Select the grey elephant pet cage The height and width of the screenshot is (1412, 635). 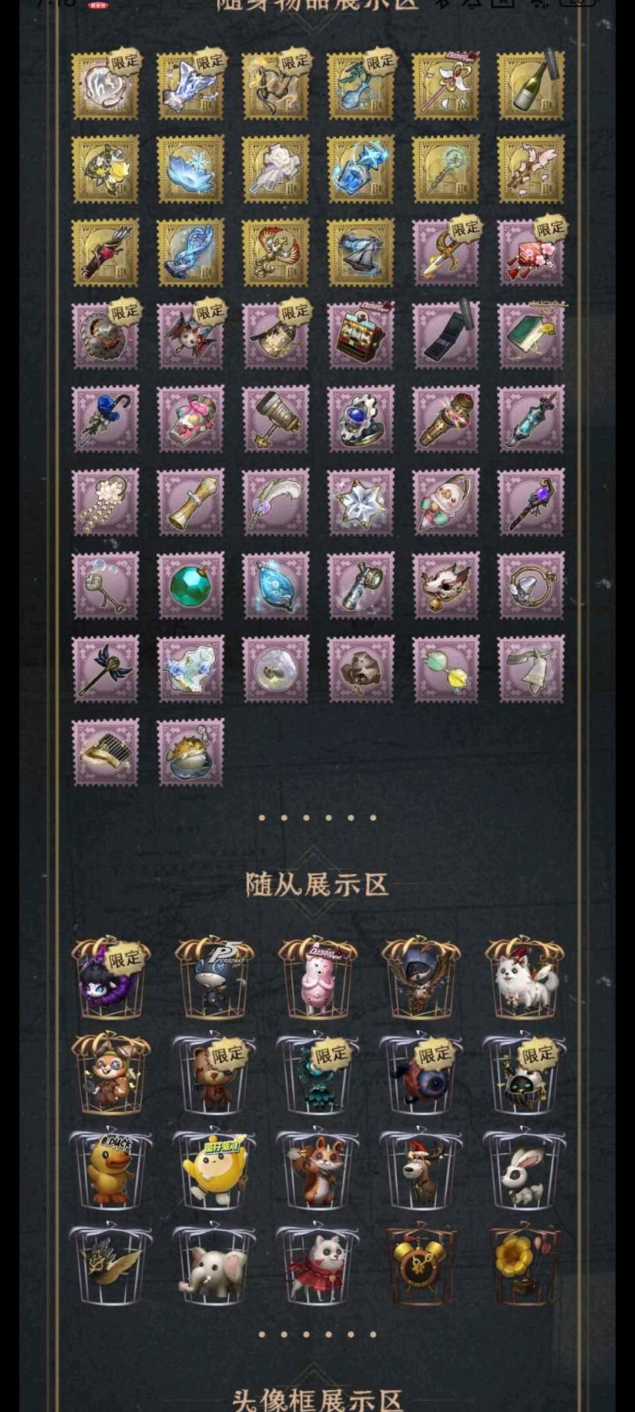pyautogui.click(x=214, y=1263)
